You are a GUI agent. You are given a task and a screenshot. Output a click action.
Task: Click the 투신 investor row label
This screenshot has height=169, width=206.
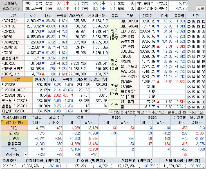tap(14, 149)
